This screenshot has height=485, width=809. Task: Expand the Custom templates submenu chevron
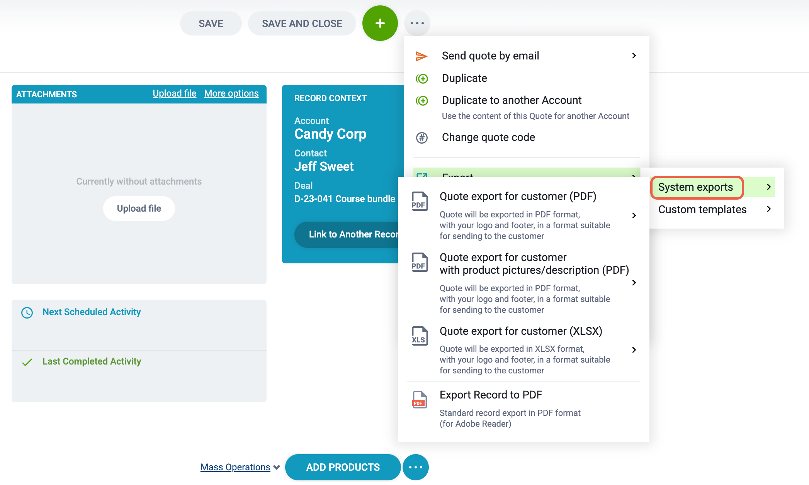(x=768, y=209)
